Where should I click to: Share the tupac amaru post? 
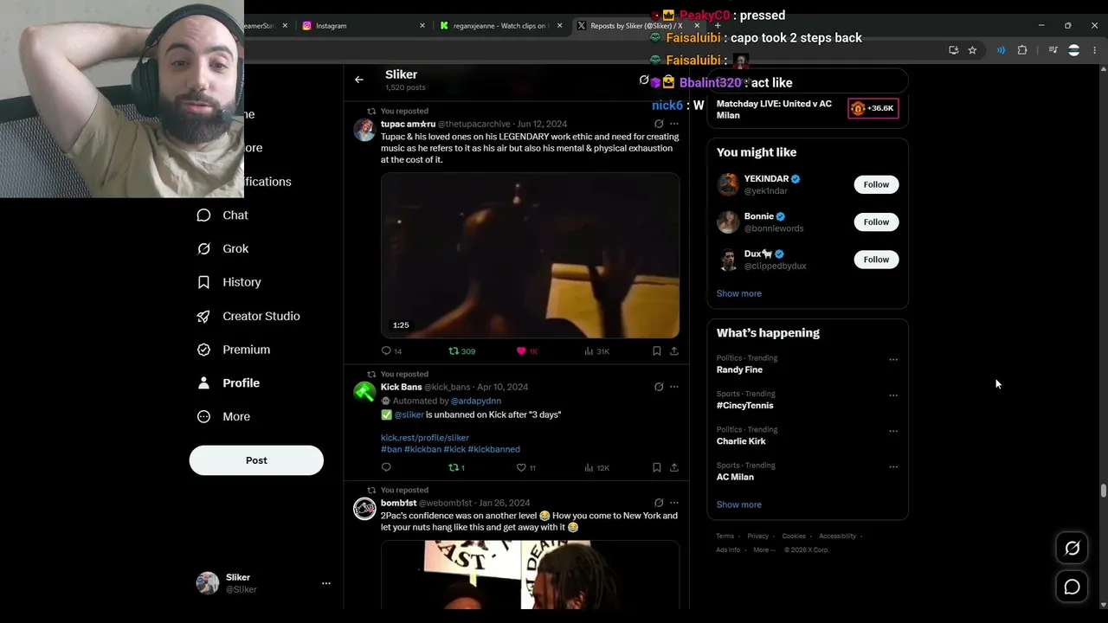(x=674, y=350)
